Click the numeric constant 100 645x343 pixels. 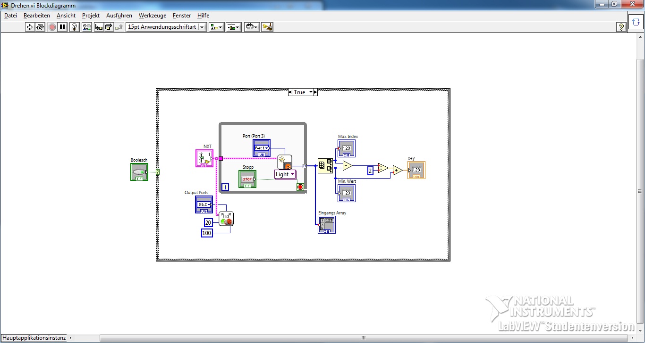207,233
